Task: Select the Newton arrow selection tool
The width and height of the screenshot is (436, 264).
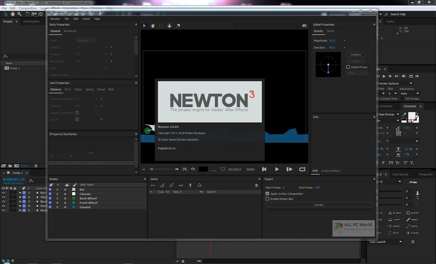Action: [x=145, y=26]
